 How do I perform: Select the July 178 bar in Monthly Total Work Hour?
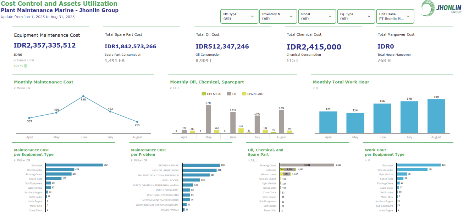tap(409, 117)
